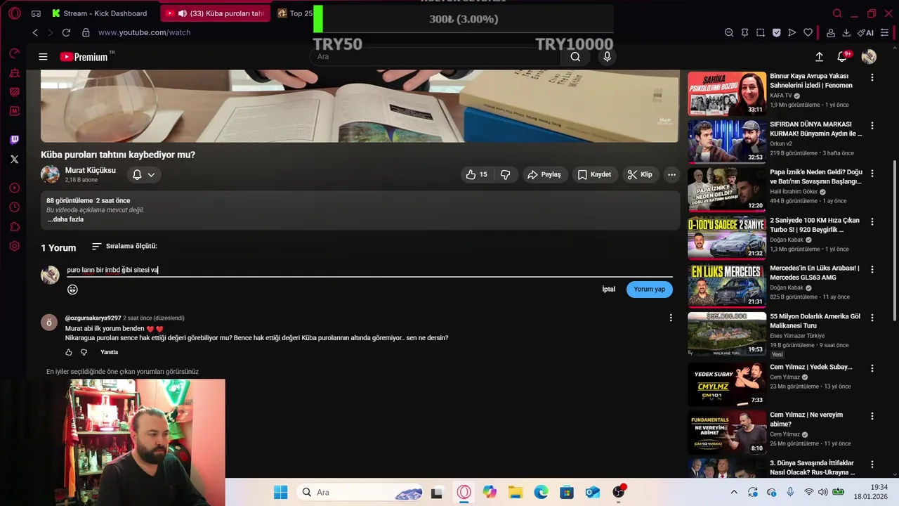
Task: Add page to bookmarks with heart icon
Action: tap(808, 32)
